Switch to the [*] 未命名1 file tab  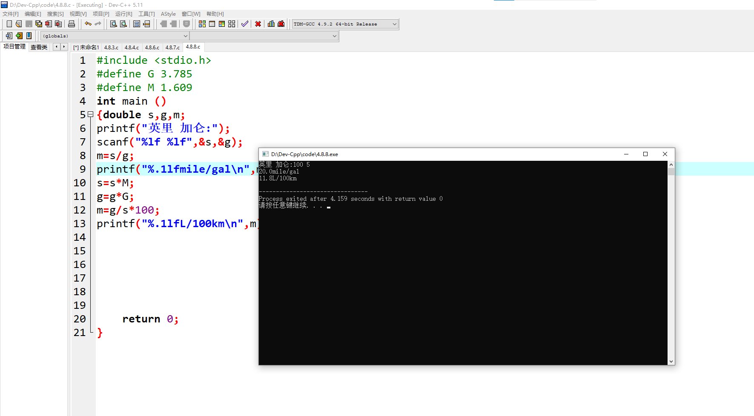[86, 47]
